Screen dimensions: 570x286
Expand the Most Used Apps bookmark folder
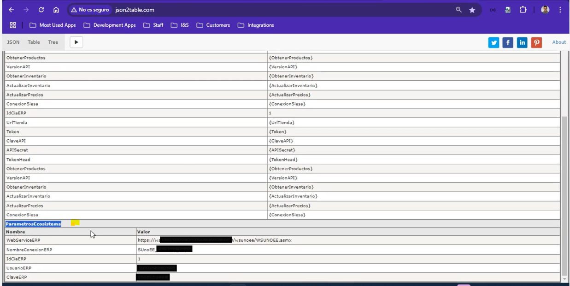click(x=53, y=25)
